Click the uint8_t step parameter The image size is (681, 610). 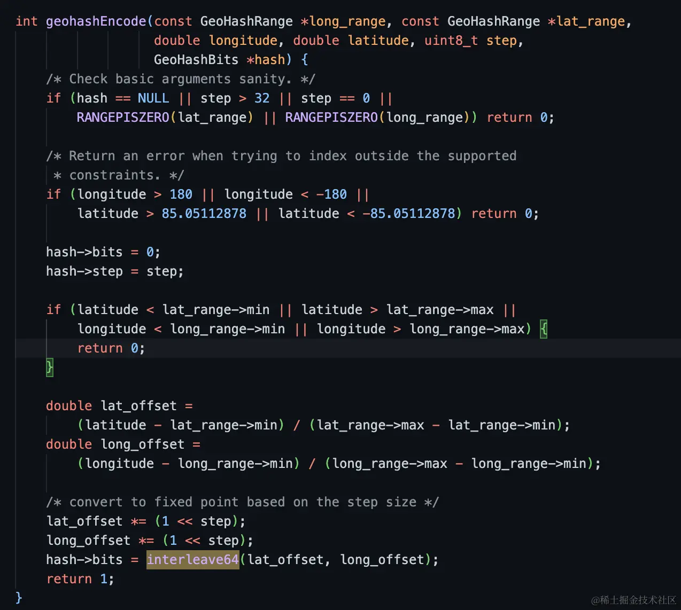[x=470, y=40]
